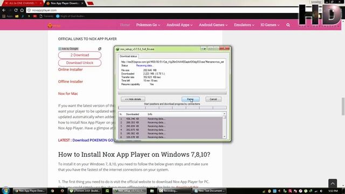345x194 pixels.
Task: Open the website search magnifier icon
Action: 288,25
